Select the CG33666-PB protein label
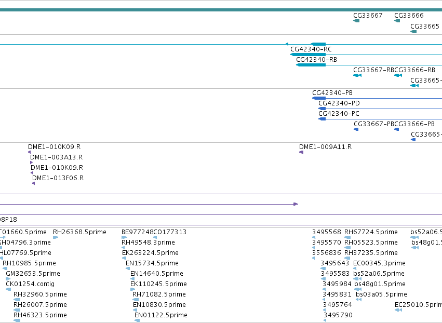The height and width of the screenshot is (323, 442). pyautogui.click(x=414, y=124)
